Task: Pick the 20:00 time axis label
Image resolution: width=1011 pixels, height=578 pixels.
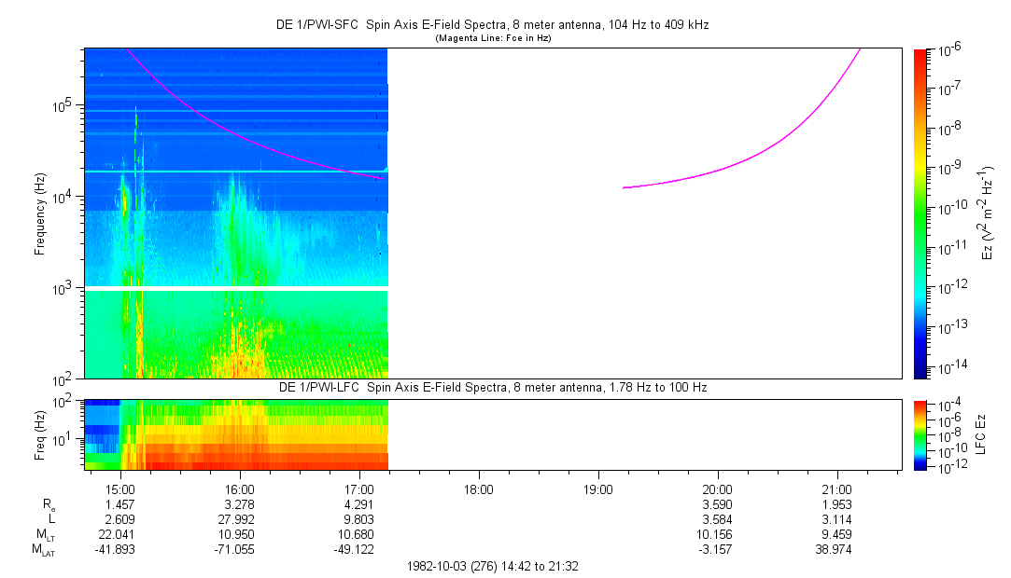Action: (717, 489)
